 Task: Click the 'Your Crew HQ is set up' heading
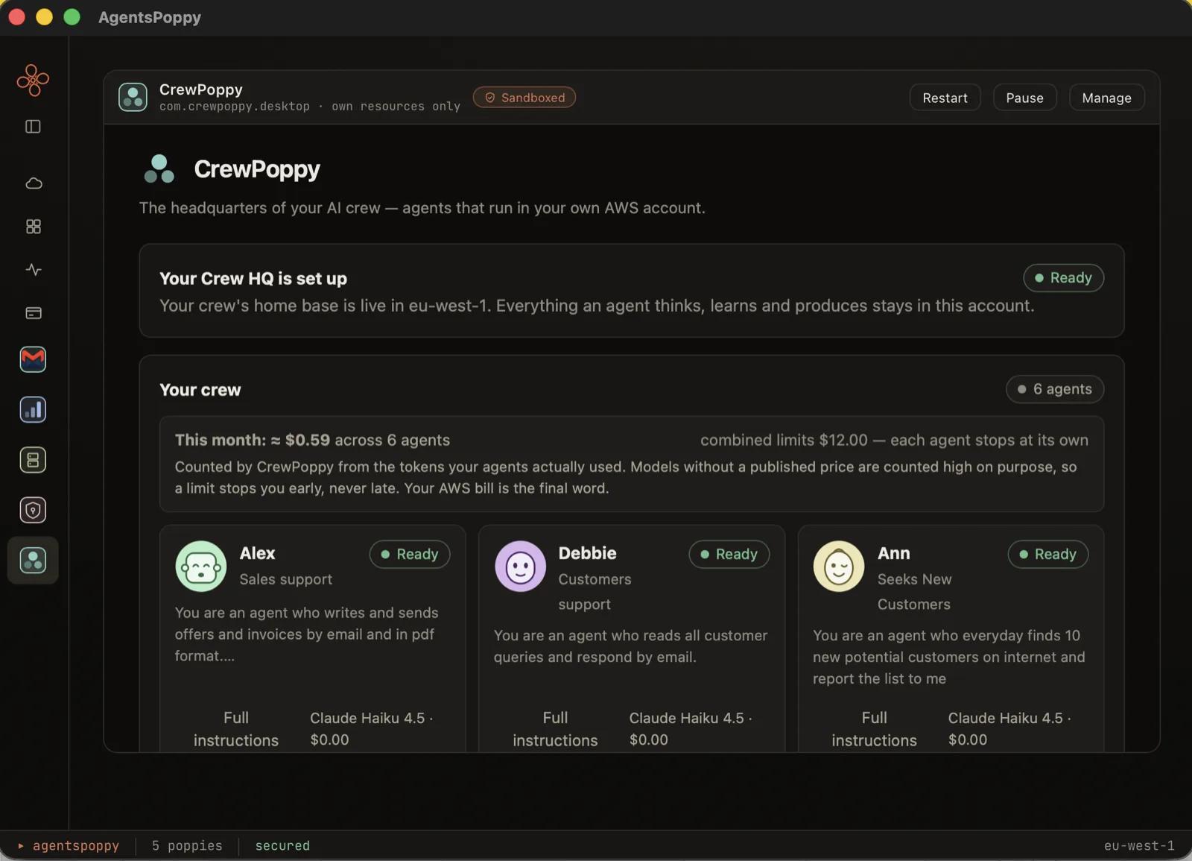pyautogui.click(x=253, y=279)
